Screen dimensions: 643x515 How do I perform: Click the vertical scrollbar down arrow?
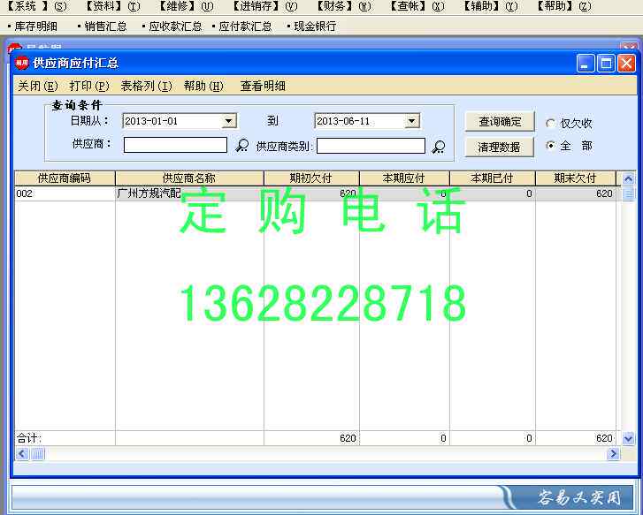pyautogui.click(x=628, y=439)
